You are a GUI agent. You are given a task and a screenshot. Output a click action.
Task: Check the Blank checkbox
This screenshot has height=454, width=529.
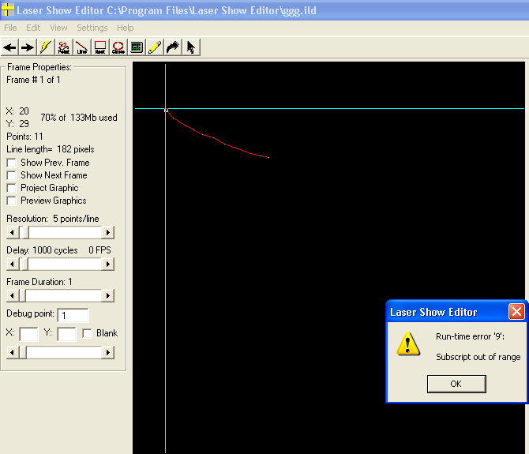point(87,333)
